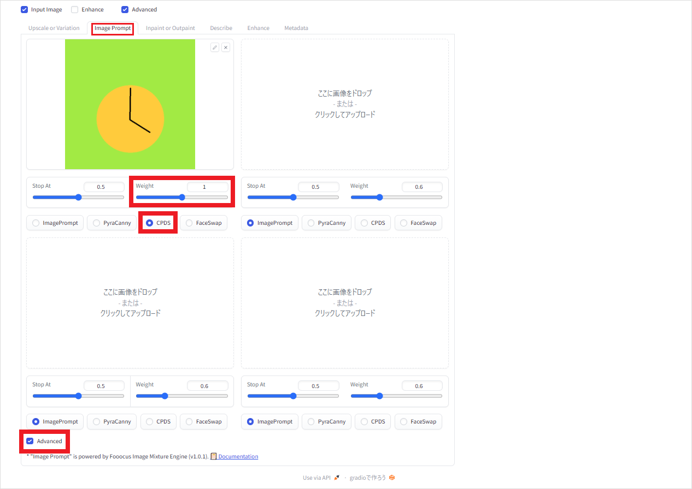Select FaceSwap radio for the third image slot
Image resolution: width=692 pixels, height=489 pixels.
pos(189,421)
